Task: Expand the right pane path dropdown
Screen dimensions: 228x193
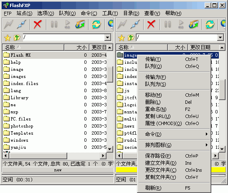Action: click(x=220, y=38)
